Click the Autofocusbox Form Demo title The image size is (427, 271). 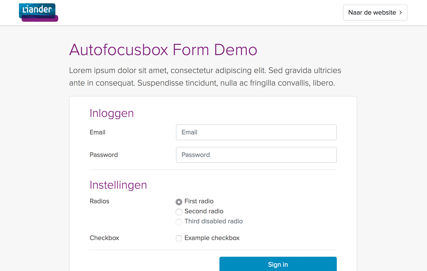163,49
